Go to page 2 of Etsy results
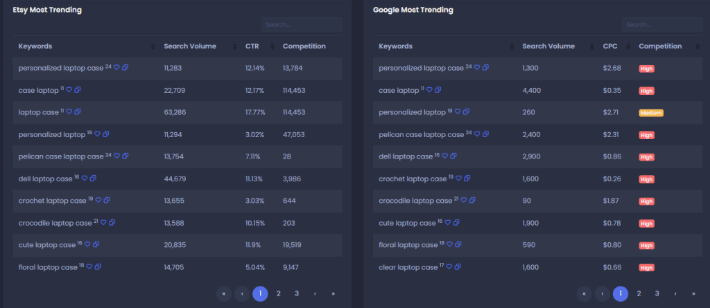 pyautogui.click(x=278, y=293)
